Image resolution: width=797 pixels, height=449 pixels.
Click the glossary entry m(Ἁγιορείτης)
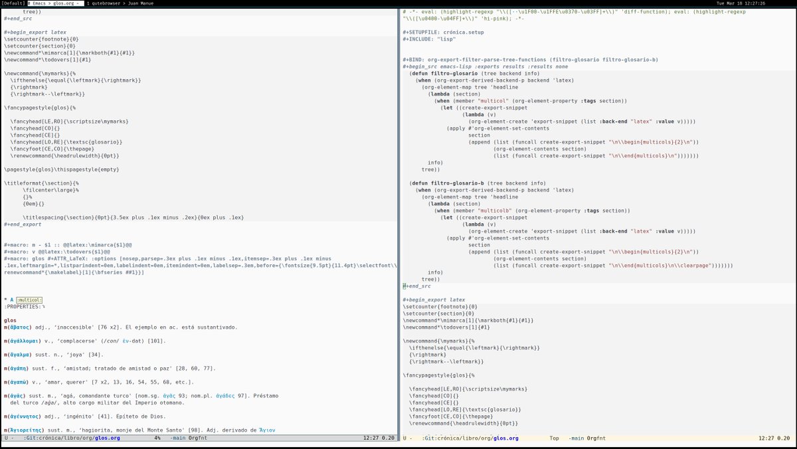[25, 430]
